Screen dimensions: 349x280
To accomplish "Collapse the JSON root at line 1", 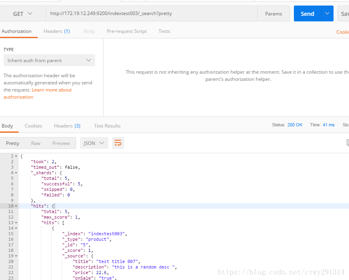I will coord(16,156).
